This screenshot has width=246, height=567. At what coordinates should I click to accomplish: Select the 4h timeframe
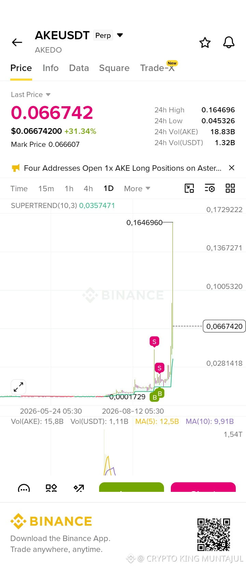click(88, 189)
